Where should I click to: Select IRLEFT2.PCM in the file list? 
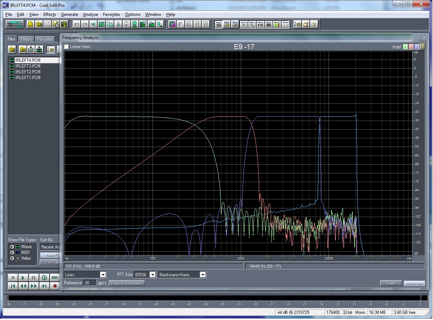(x=28, y=72)
